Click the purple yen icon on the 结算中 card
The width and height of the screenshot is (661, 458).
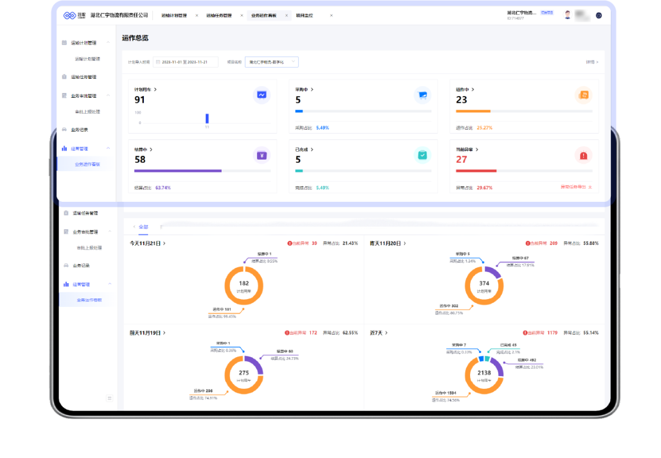(x=262, y=155)
